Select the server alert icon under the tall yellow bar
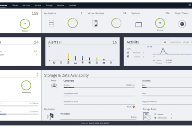 [x=68, y=63]
